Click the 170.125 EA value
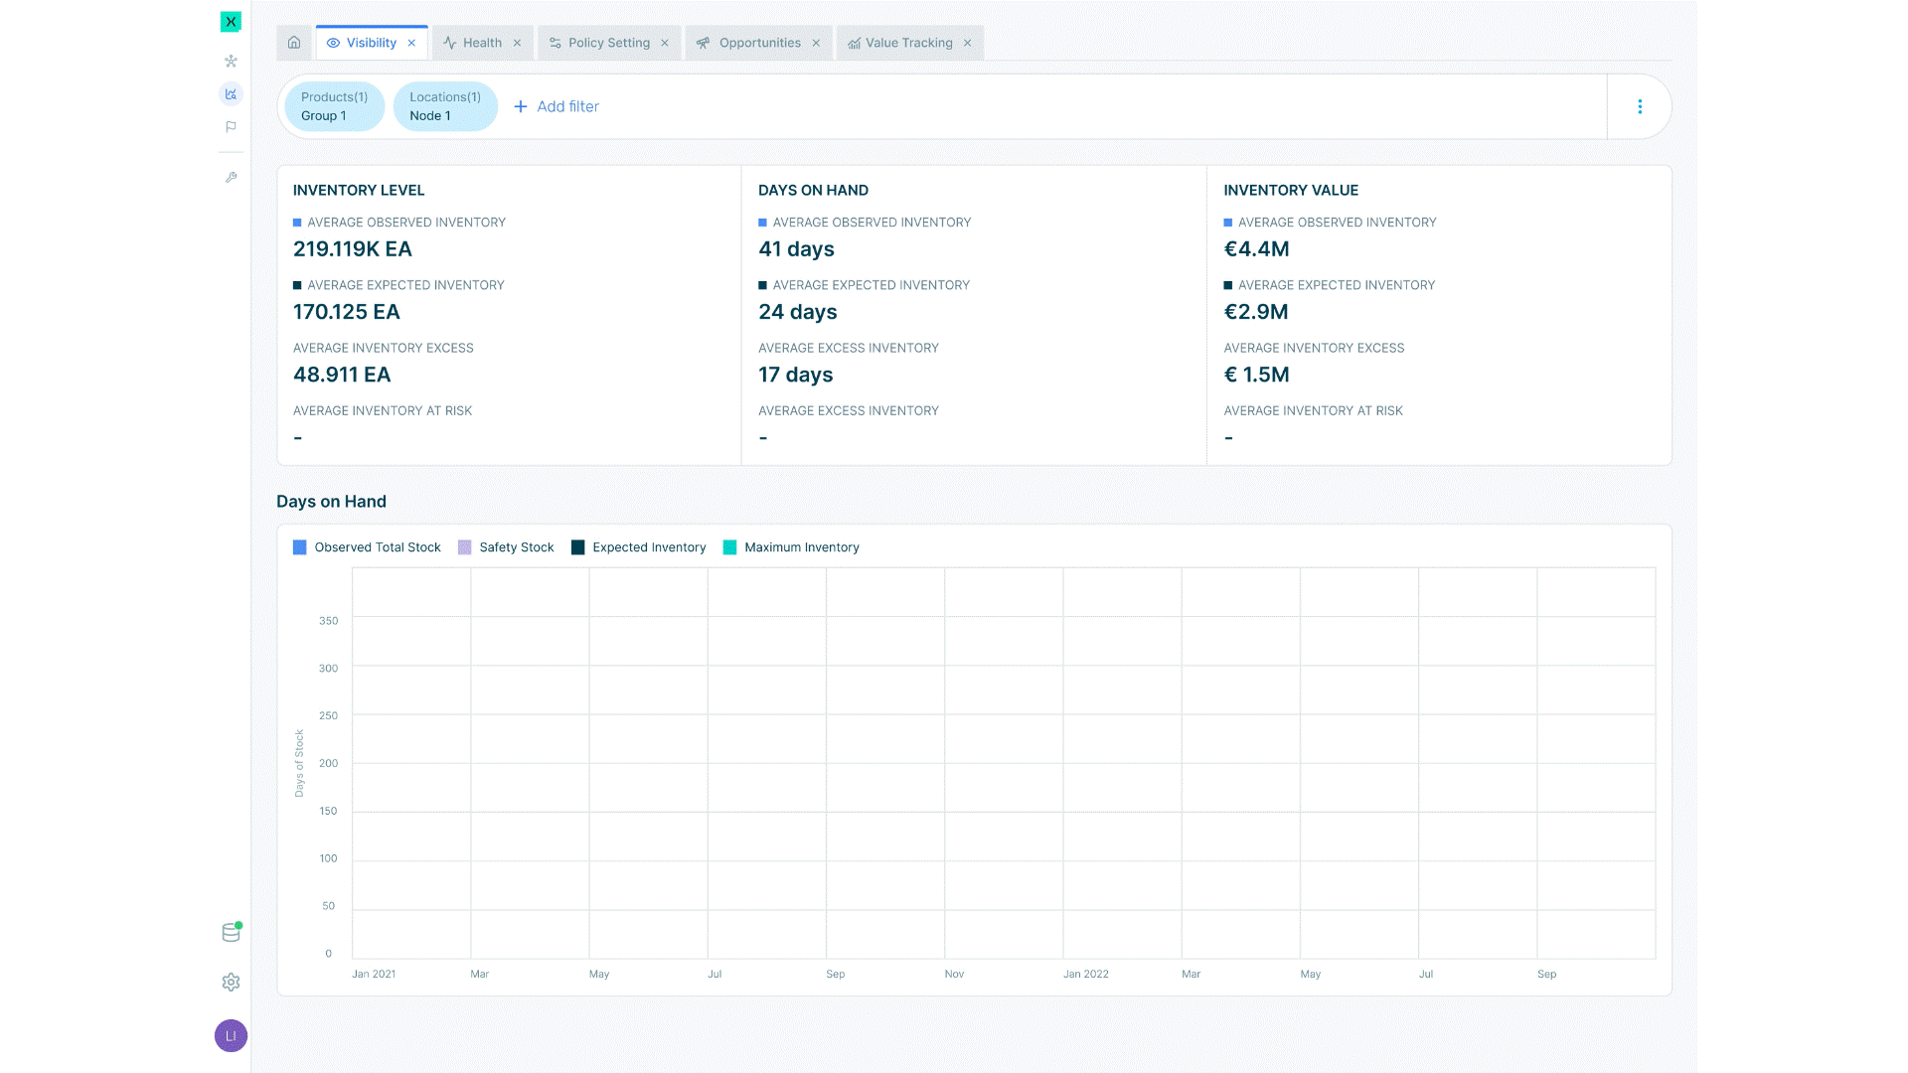 point(347,312)
